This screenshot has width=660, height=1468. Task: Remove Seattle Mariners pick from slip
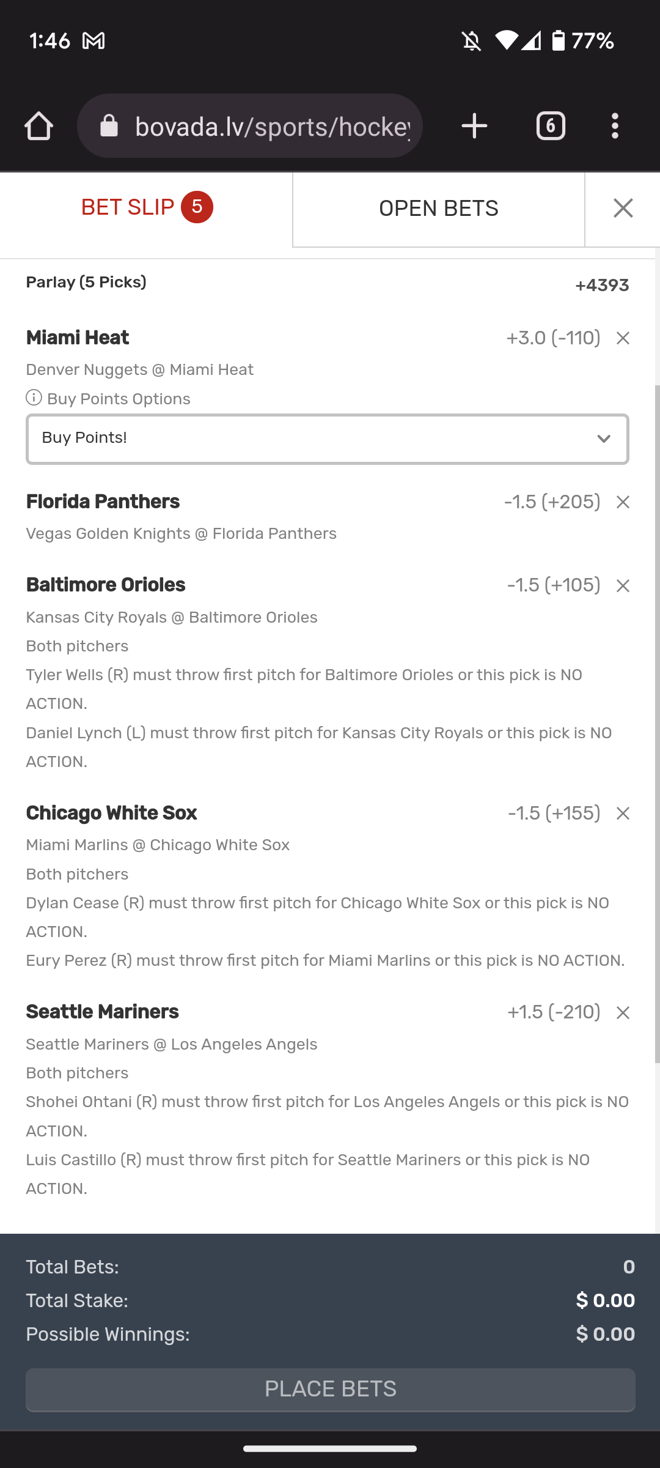(623, 1013)
